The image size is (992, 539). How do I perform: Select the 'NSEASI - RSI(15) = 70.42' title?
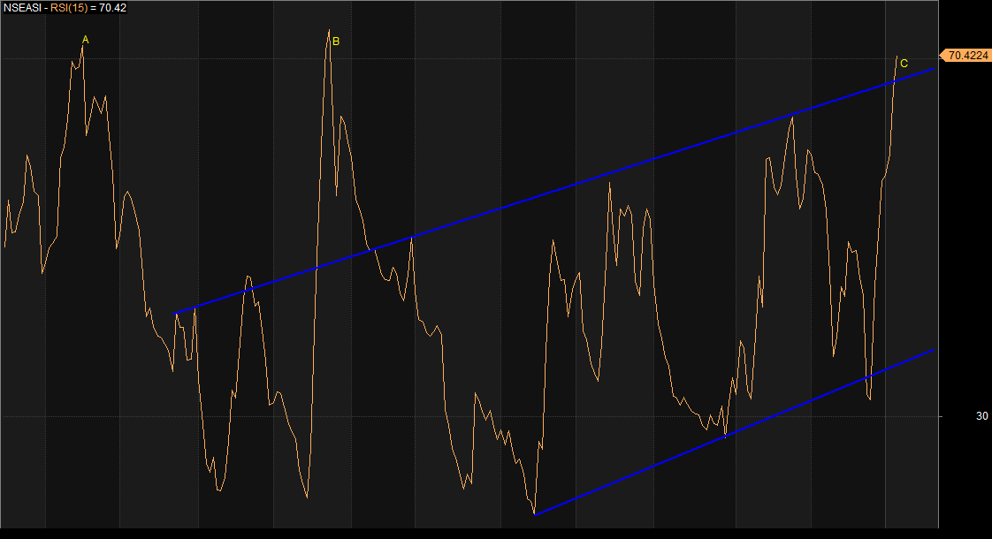[x=65, y=8]
